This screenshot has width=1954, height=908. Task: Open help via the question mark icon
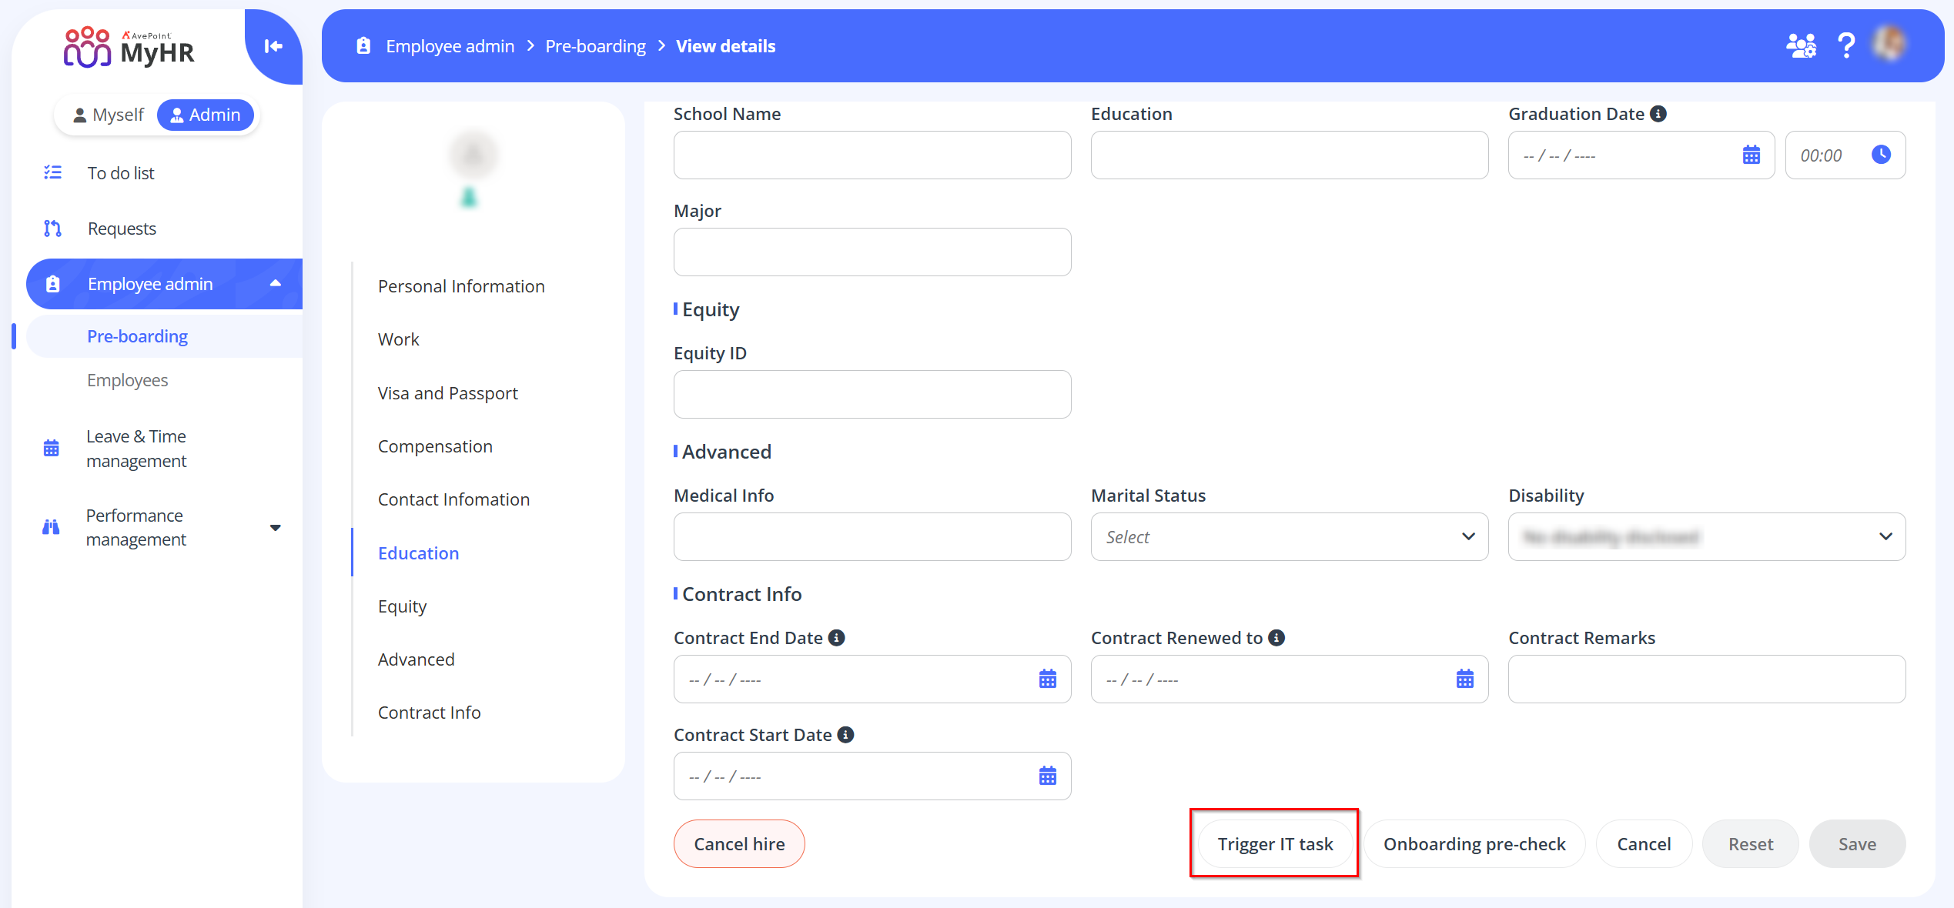tap(1846, 45)
